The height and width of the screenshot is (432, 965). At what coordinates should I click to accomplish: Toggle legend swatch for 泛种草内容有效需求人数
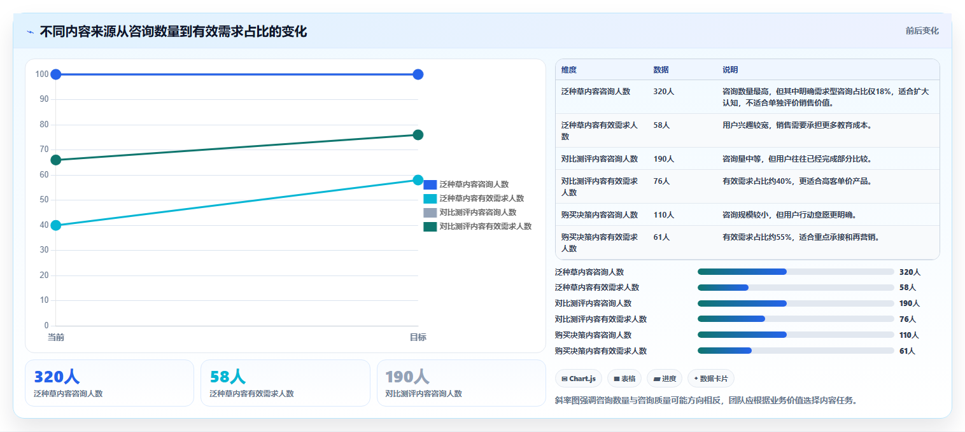[x=430, y=199]
